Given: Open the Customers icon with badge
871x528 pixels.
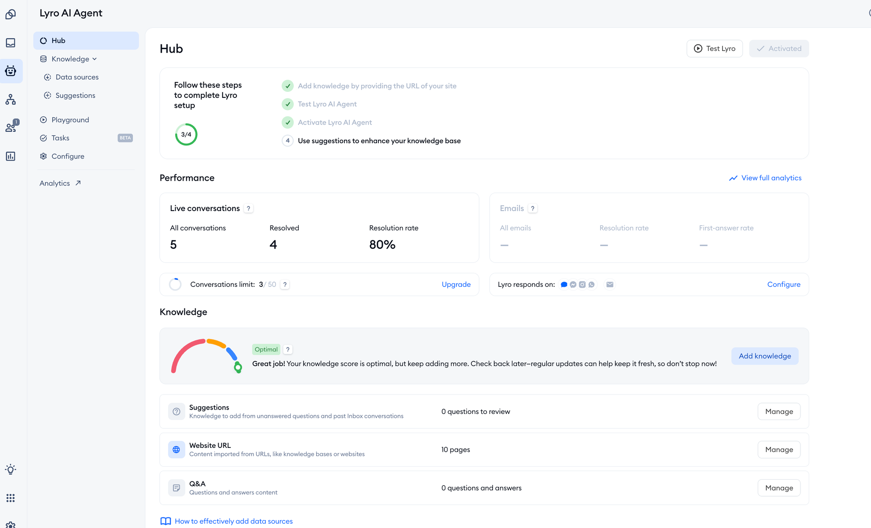Looking at the screenshot, I should [11, 127].
